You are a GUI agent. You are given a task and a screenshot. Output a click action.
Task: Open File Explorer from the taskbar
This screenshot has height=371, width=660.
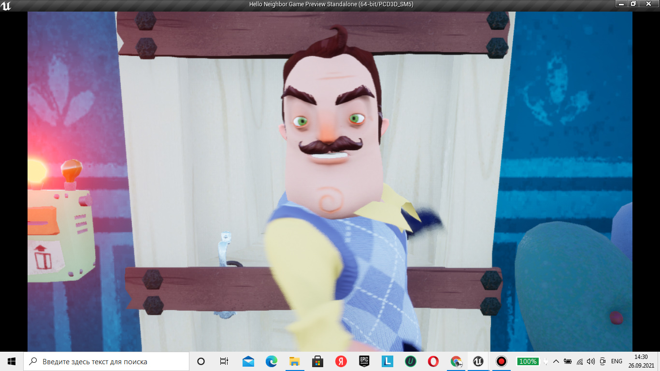(x=295, y=361)
